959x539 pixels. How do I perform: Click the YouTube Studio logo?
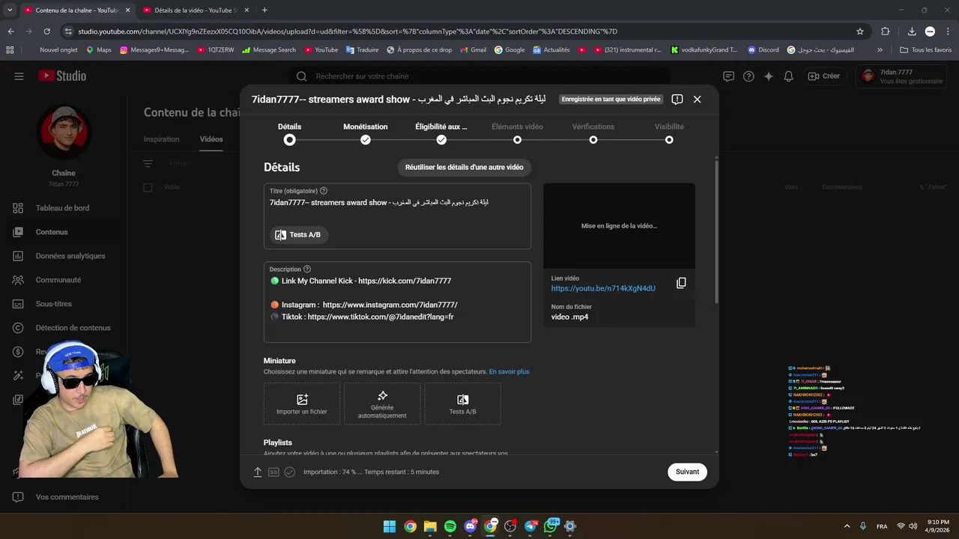(x=62, y=76)
